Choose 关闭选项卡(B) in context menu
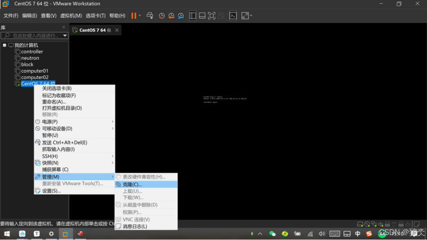The height and width of the screenshot is (240, 427). pyautogui.click(x=75, y=88)
